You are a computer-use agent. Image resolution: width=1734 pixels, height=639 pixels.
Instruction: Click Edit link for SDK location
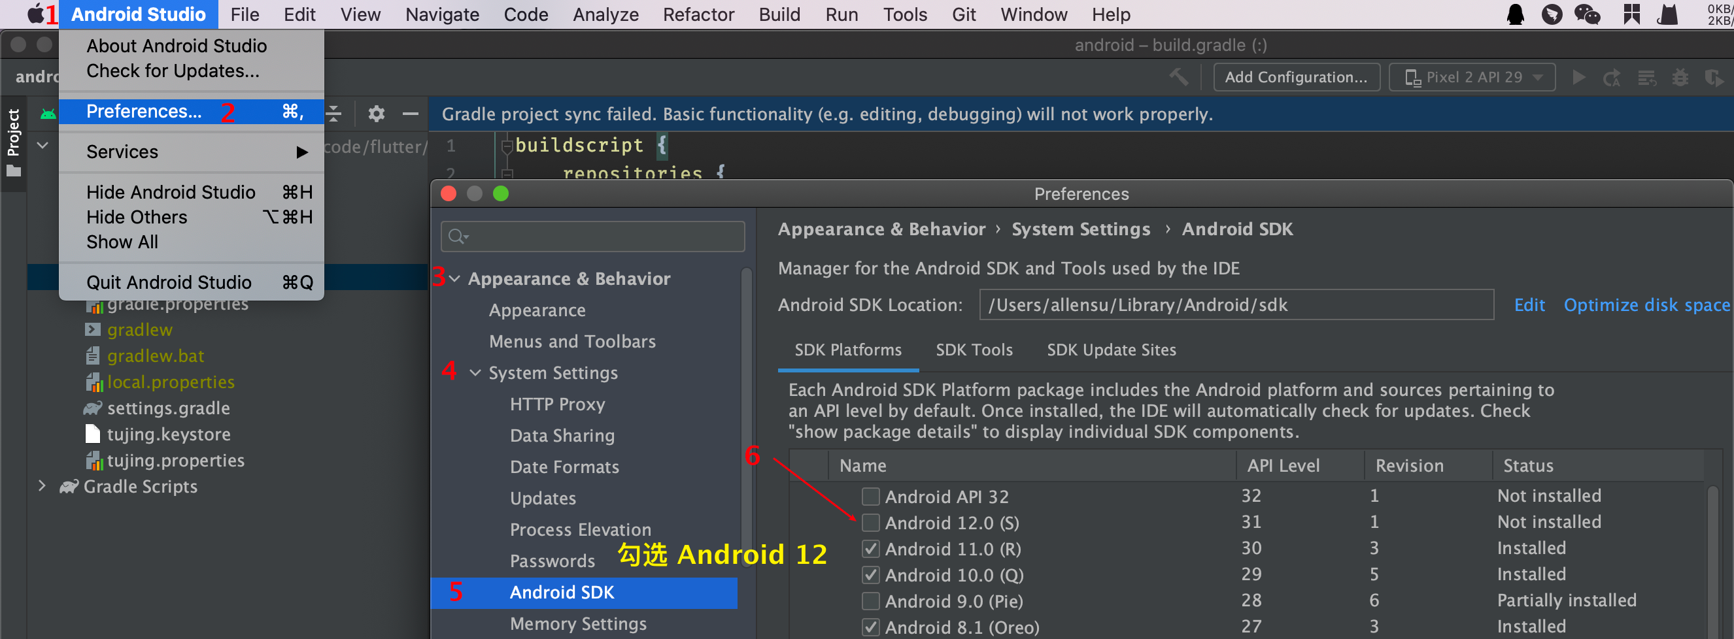(x=1529, y=304)
